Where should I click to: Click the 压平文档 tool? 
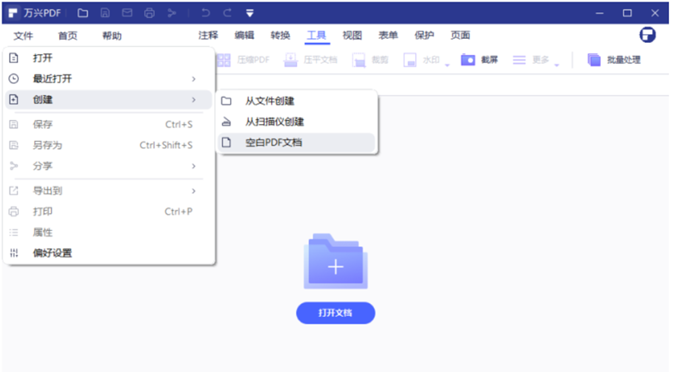(x=311, y=60)
